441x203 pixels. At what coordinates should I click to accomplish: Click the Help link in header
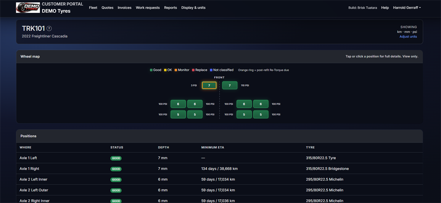coord(385,7)
